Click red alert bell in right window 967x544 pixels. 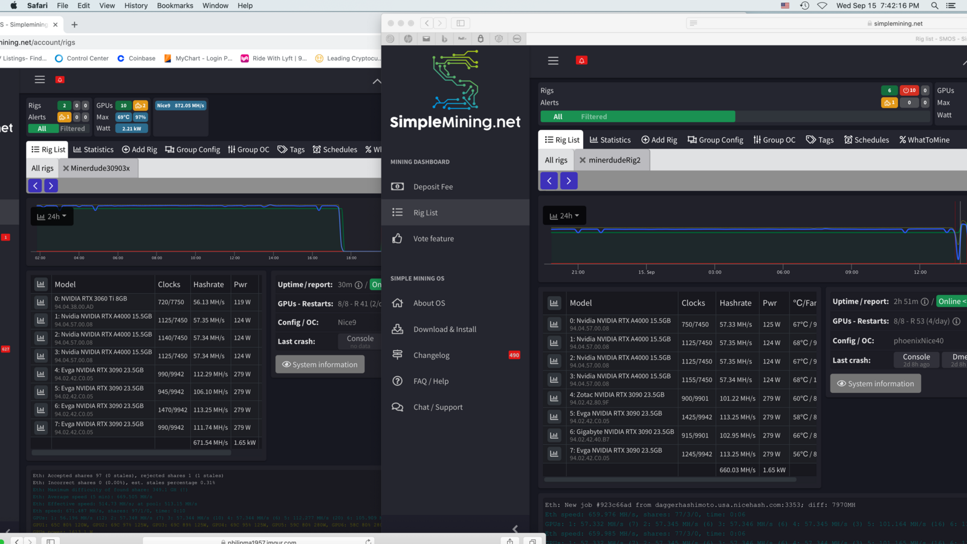pos(581,60)
